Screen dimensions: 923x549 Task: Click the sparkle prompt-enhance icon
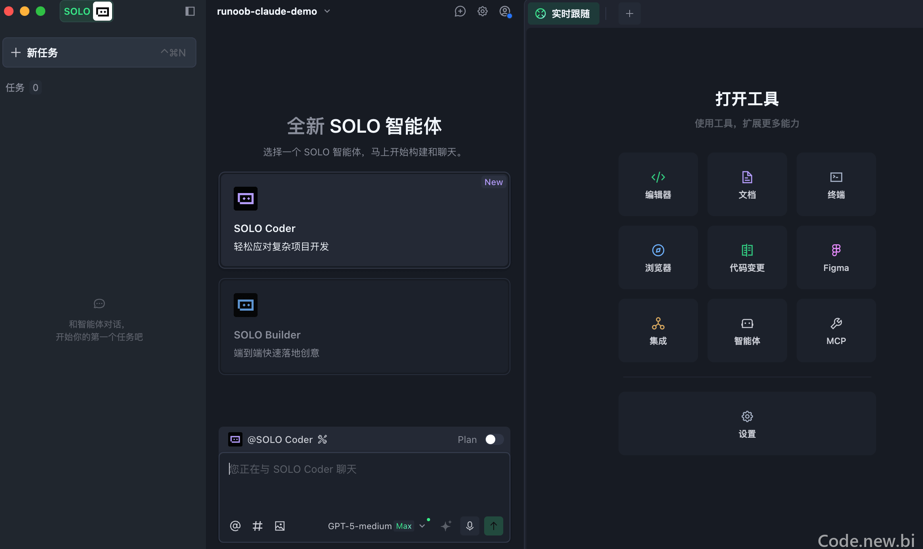(446, 526)
